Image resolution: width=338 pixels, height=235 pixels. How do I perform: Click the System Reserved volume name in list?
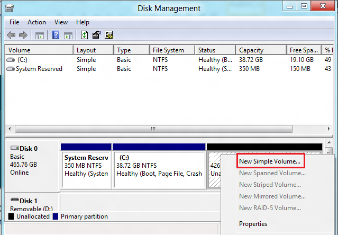39,69
